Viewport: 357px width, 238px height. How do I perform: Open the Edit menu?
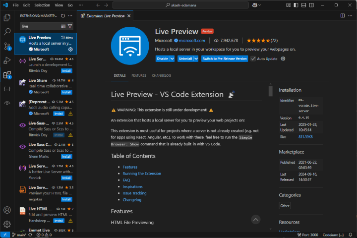pos(26,5)
